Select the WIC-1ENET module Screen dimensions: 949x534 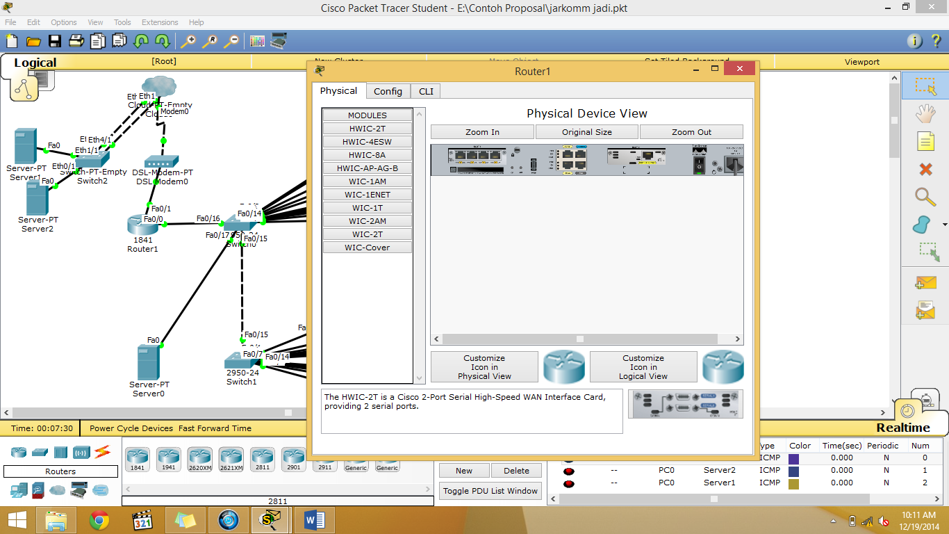pos(368,195)
